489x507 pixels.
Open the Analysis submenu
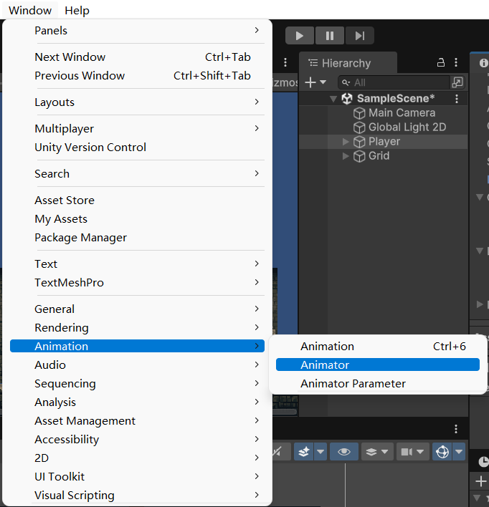(138, 402)
